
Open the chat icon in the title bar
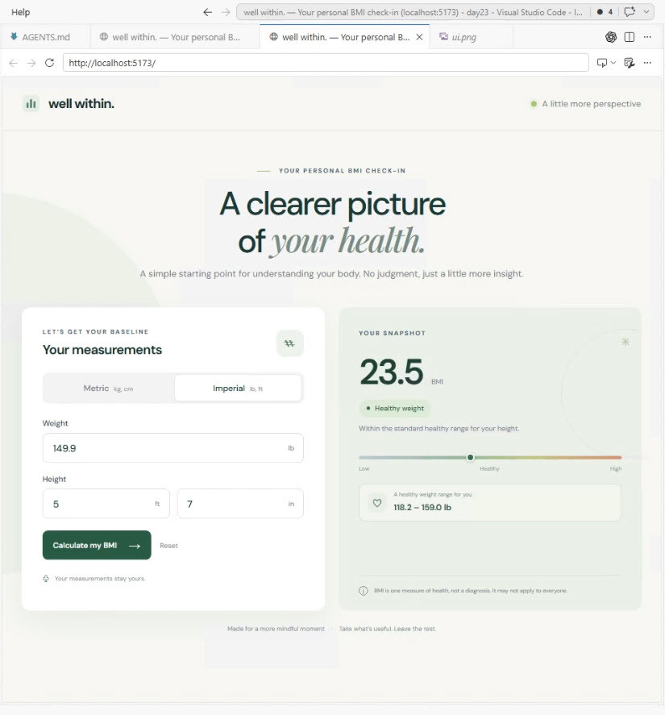coord(630,12)
